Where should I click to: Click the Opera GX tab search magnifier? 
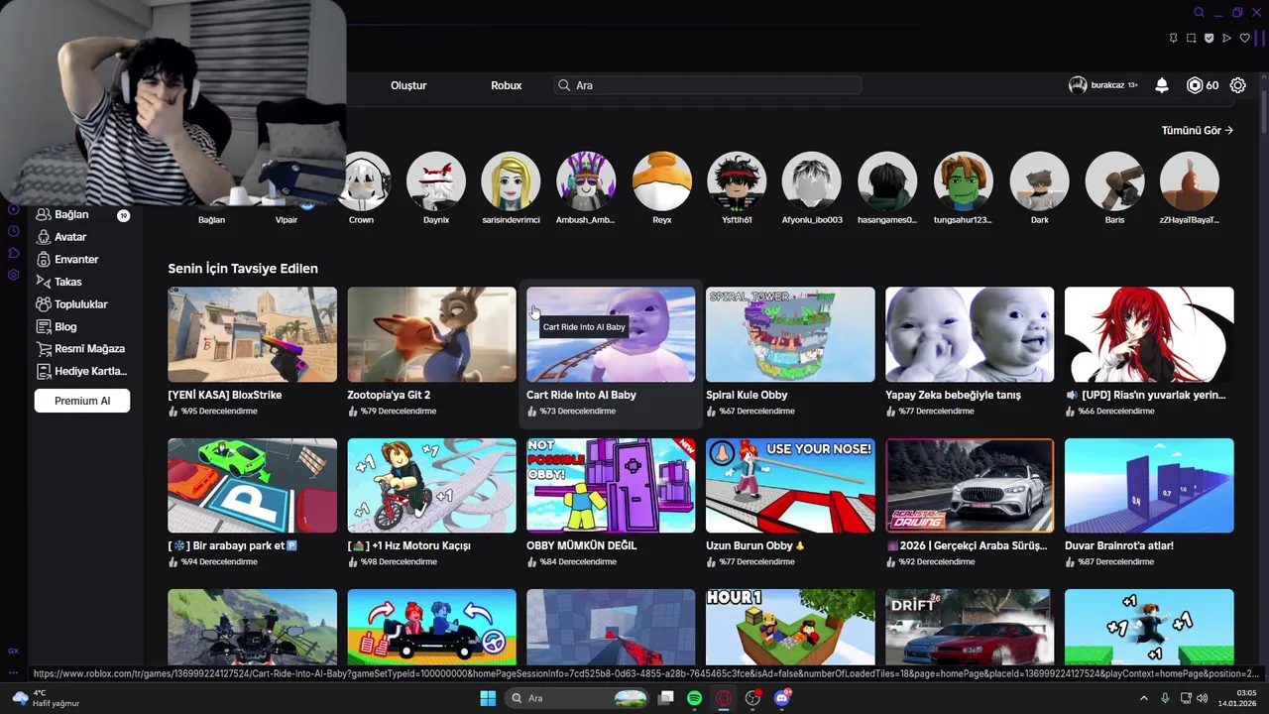tap(1199, 12)
